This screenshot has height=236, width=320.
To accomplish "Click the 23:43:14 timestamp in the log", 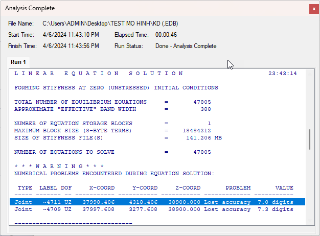I will [282, 74].
